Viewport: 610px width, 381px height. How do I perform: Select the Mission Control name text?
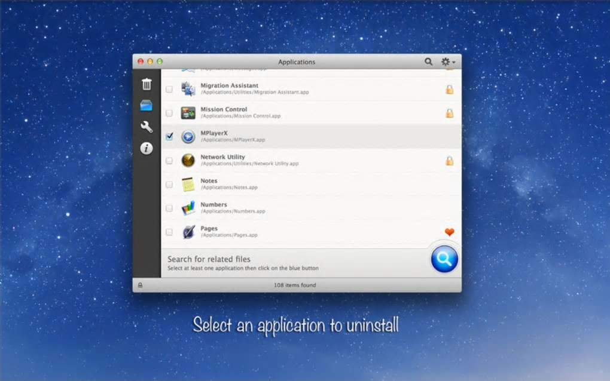[224, 109]
